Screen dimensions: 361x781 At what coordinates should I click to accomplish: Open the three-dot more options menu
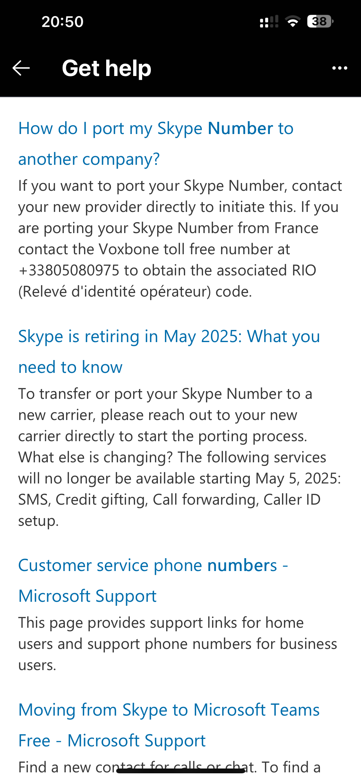click(340, 68)
